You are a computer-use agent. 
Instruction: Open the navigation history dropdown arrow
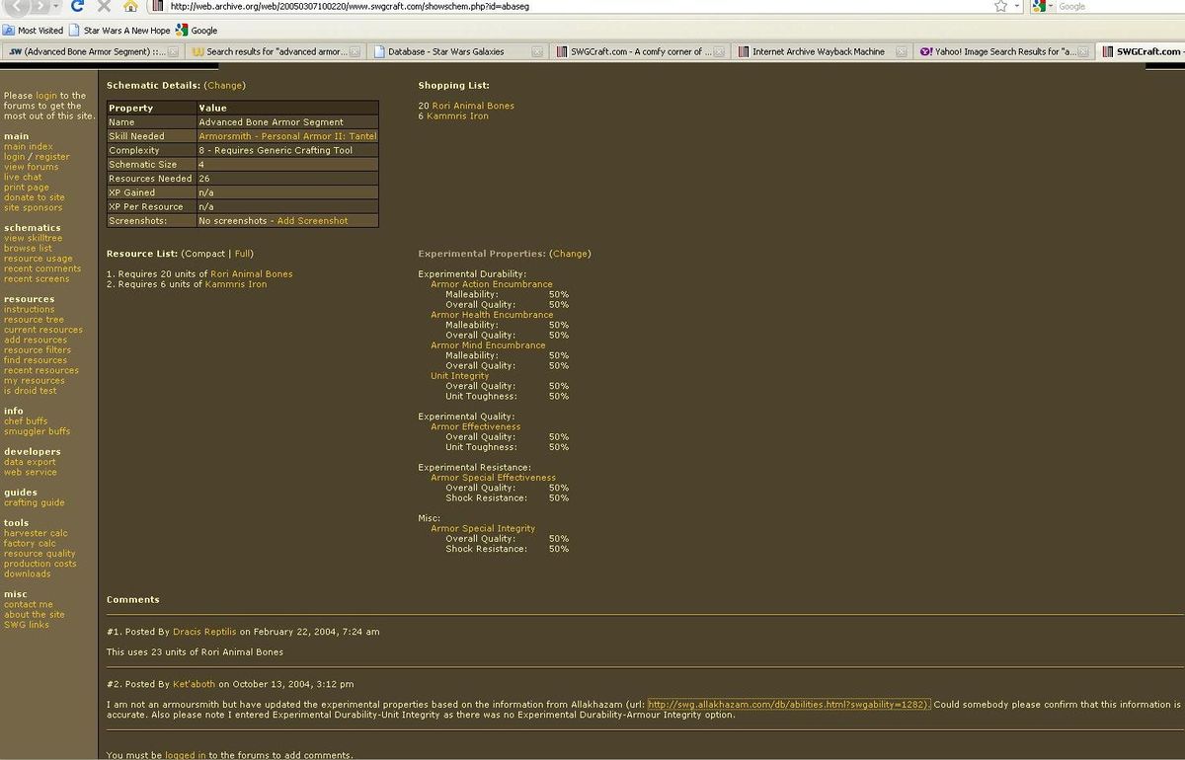(x=57, y=6)
